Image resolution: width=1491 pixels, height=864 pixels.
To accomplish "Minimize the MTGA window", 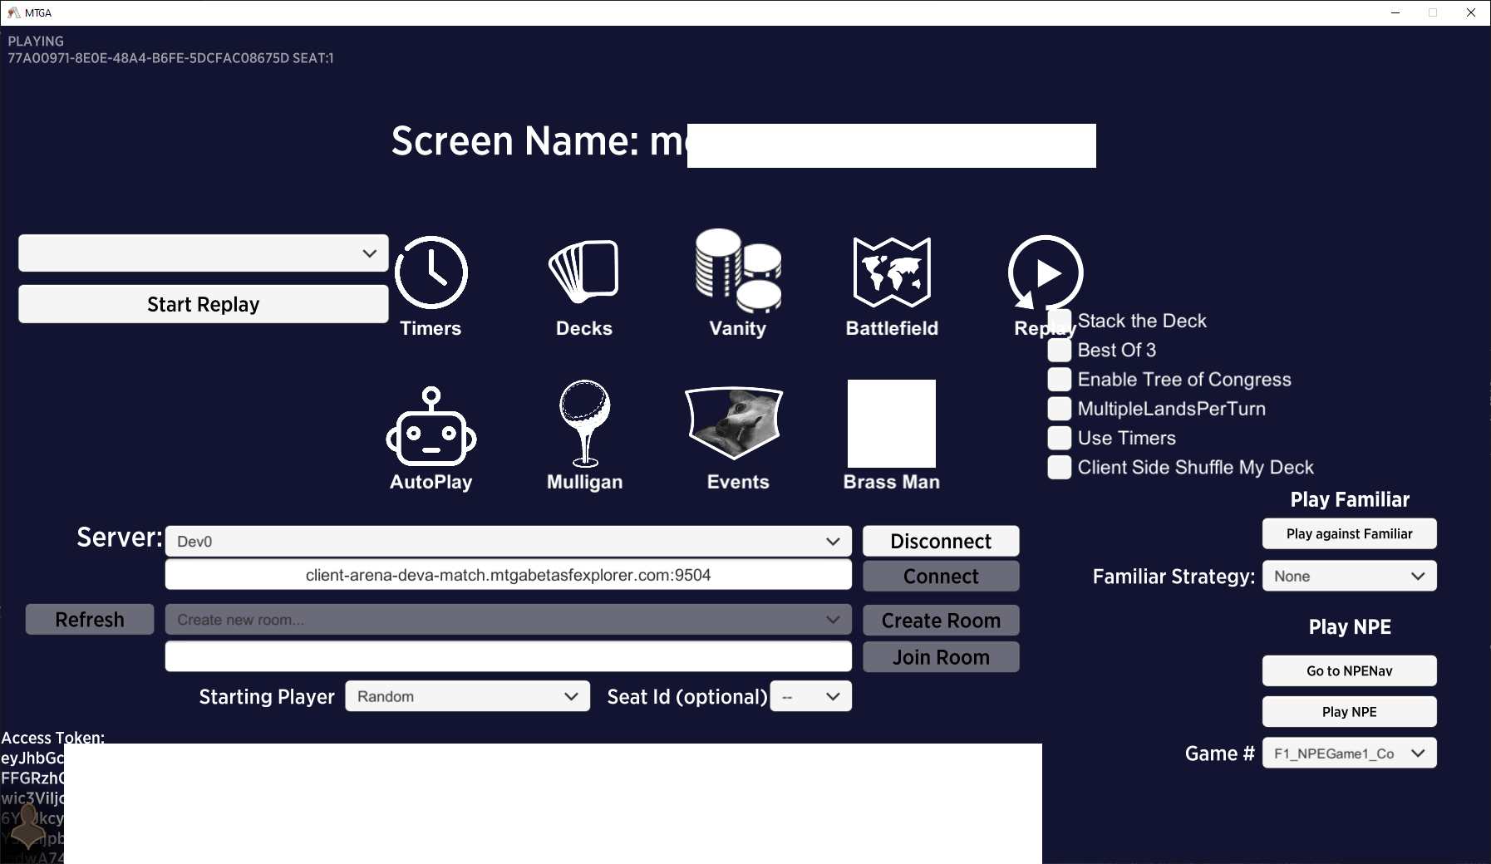I will pos(1395,12).
